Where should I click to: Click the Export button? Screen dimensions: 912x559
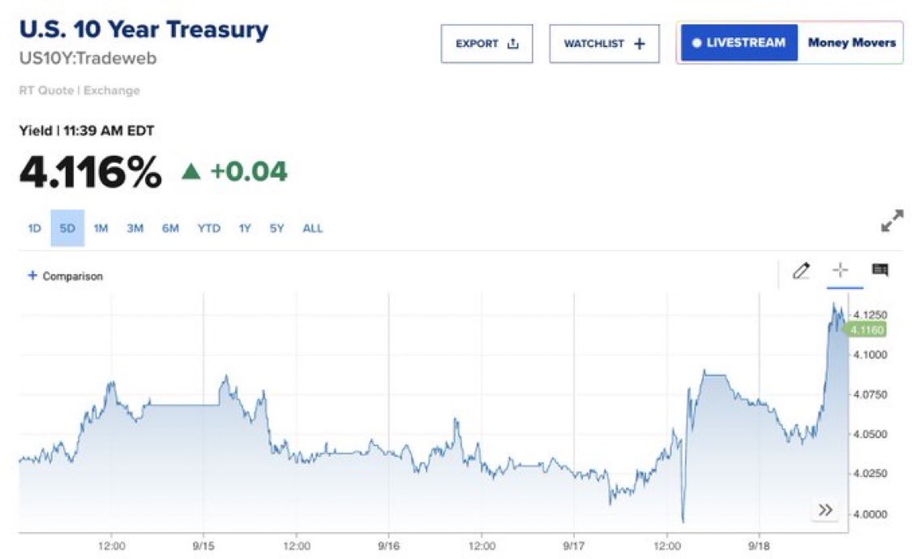pyautogui.click(x=486, y=44)
